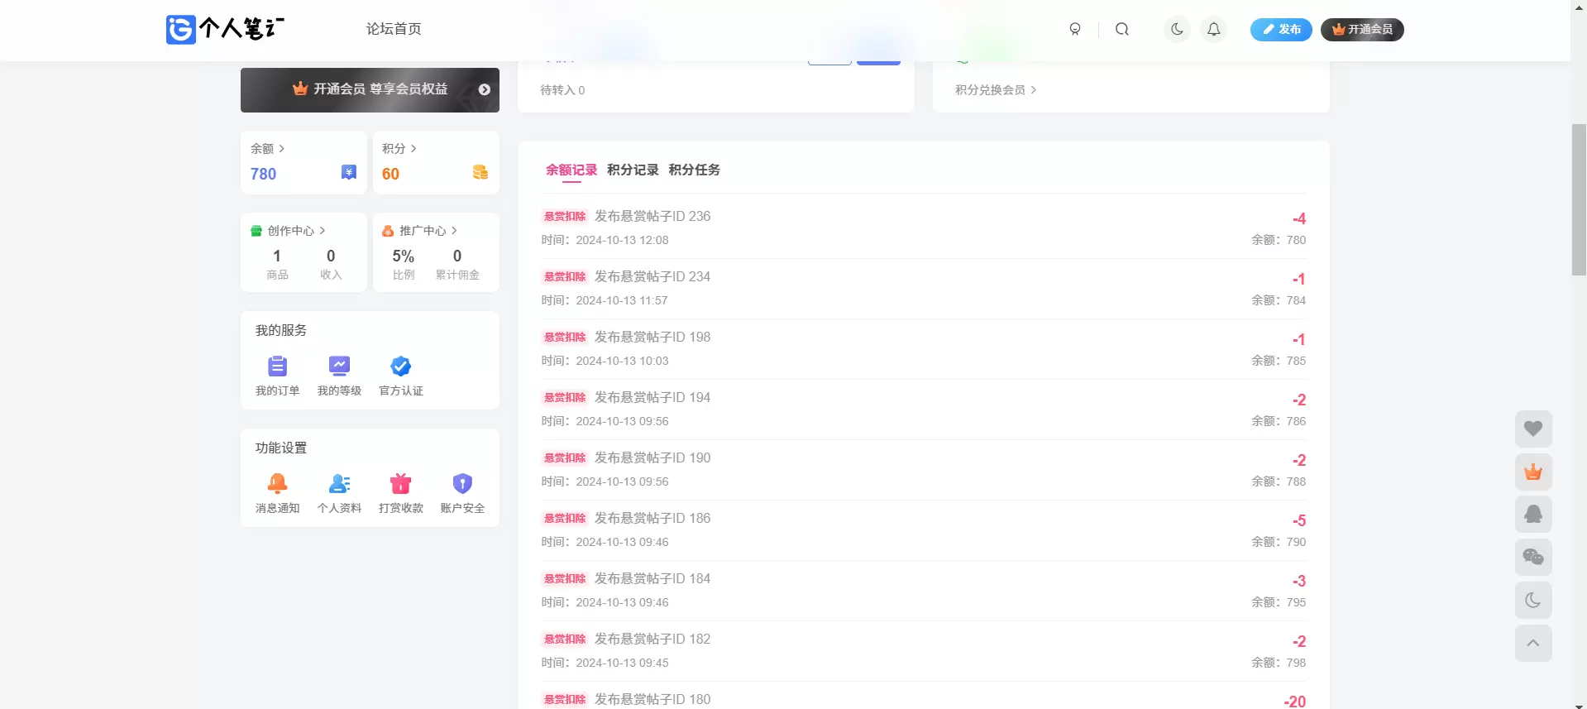1587x709 pixels.
Task: Click 悬赏扣除 tag on ID 236 row
Action: pos(565,217)
